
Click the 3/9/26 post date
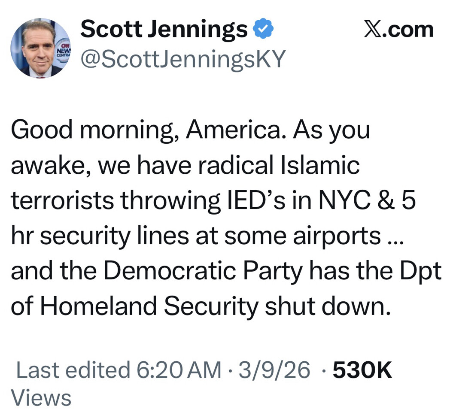pyautogui.click(x=274, y=370)
